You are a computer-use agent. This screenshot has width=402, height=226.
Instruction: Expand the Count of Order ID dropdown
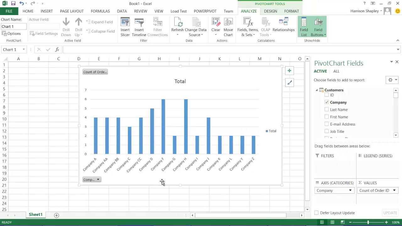click(394, 191)
